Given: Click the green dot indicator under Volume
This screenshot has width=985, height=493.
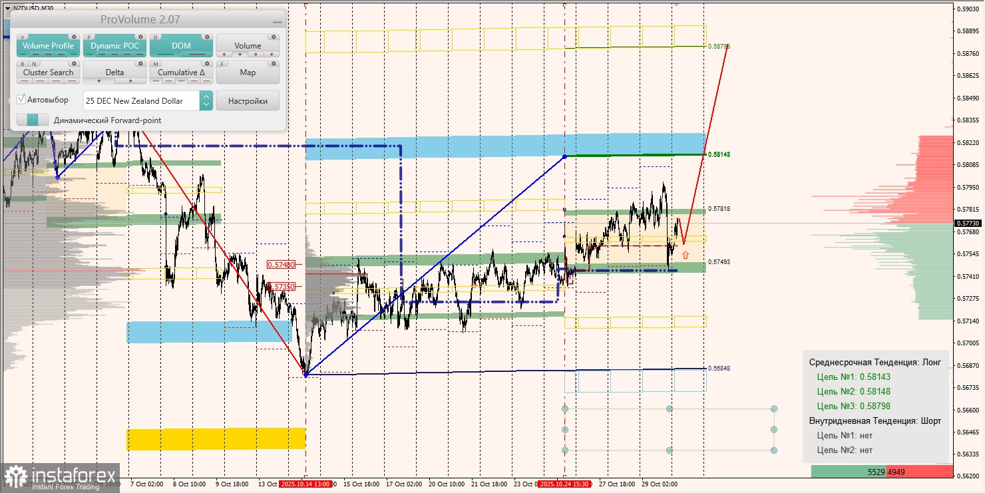Looking at the screenshot, I should tap(240, 55).
